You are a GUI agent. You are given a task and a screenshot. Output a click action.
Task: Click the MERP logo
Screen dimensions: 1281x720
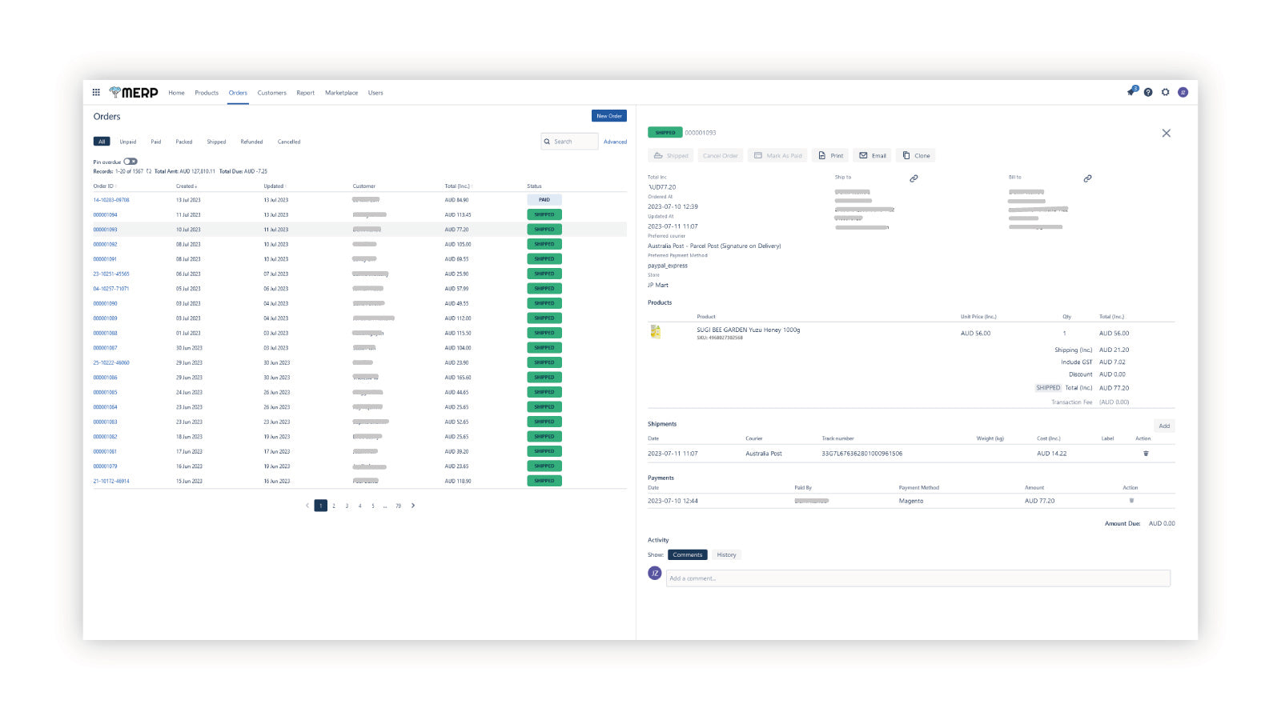134,92
